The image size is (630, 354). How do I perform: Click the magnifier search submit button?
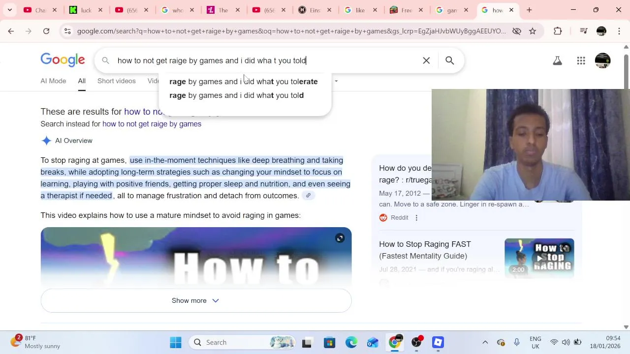tap(449, 60)
